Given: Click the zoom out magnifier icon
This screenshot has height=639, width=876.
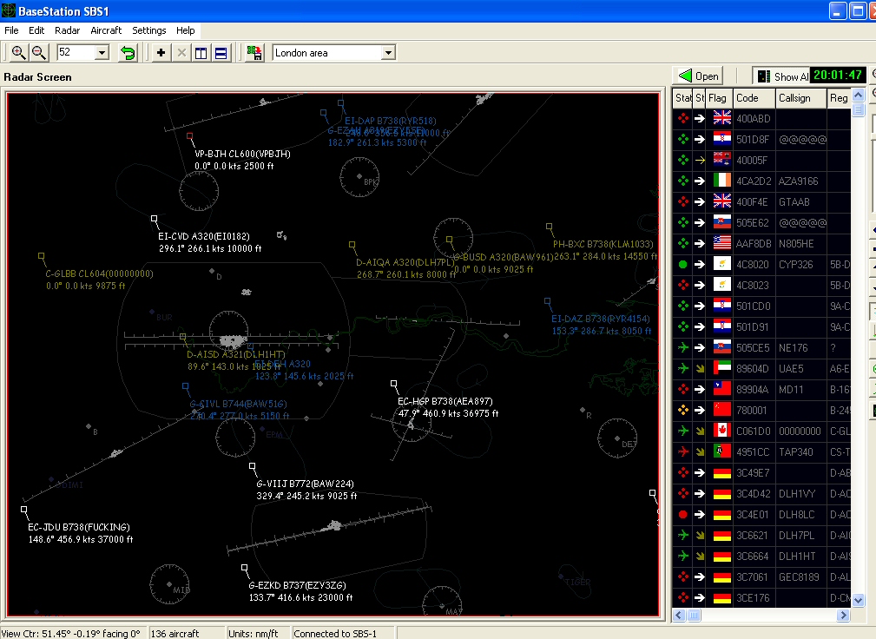Looking at the screenshot, I should (39, 53).
